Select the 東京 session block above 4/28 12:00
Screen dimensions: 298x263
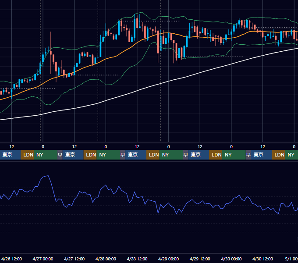[x=136, y=155]
